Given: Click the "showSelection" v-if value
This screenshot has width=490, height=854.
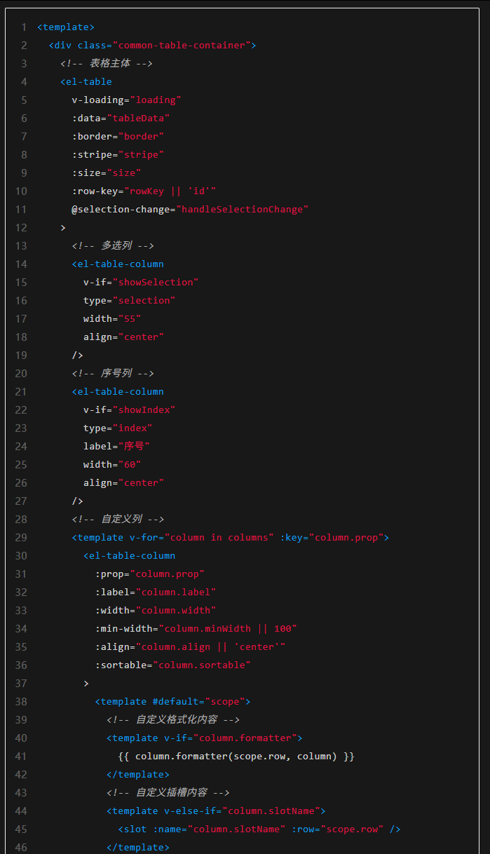Looking at the screenshot, I should coord(155,283).
